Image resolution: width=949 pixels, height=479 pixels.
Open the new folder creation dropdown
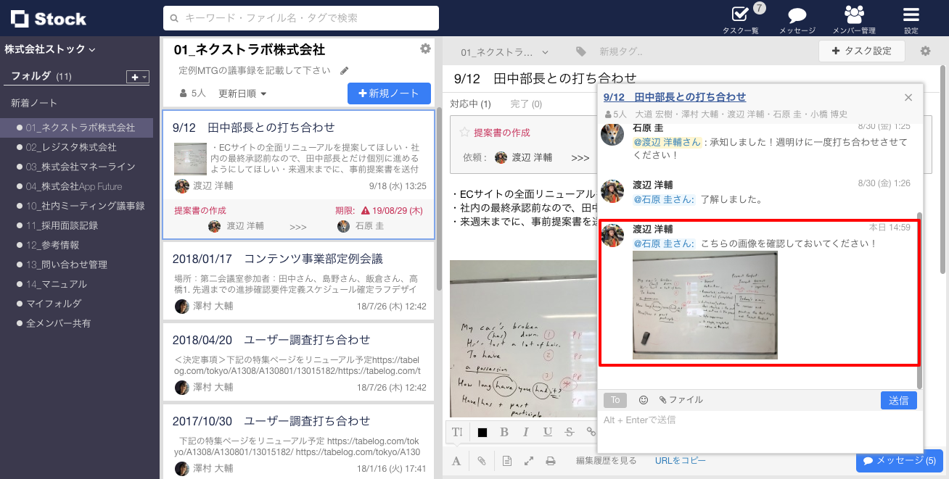138,76
